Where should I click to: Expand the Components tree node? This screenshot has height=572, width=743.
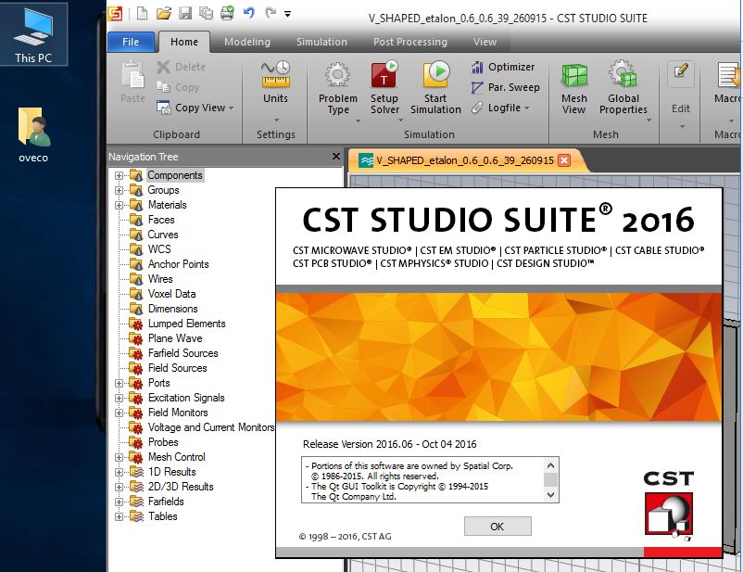[x=119, y=175]
